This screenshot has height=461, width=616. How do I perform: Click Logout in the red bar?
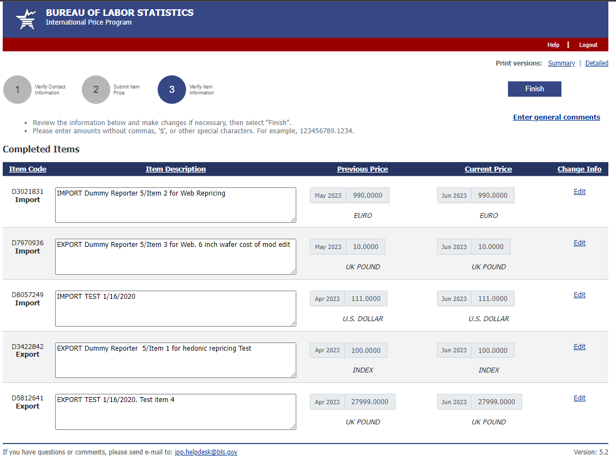(x=588, y=45)
